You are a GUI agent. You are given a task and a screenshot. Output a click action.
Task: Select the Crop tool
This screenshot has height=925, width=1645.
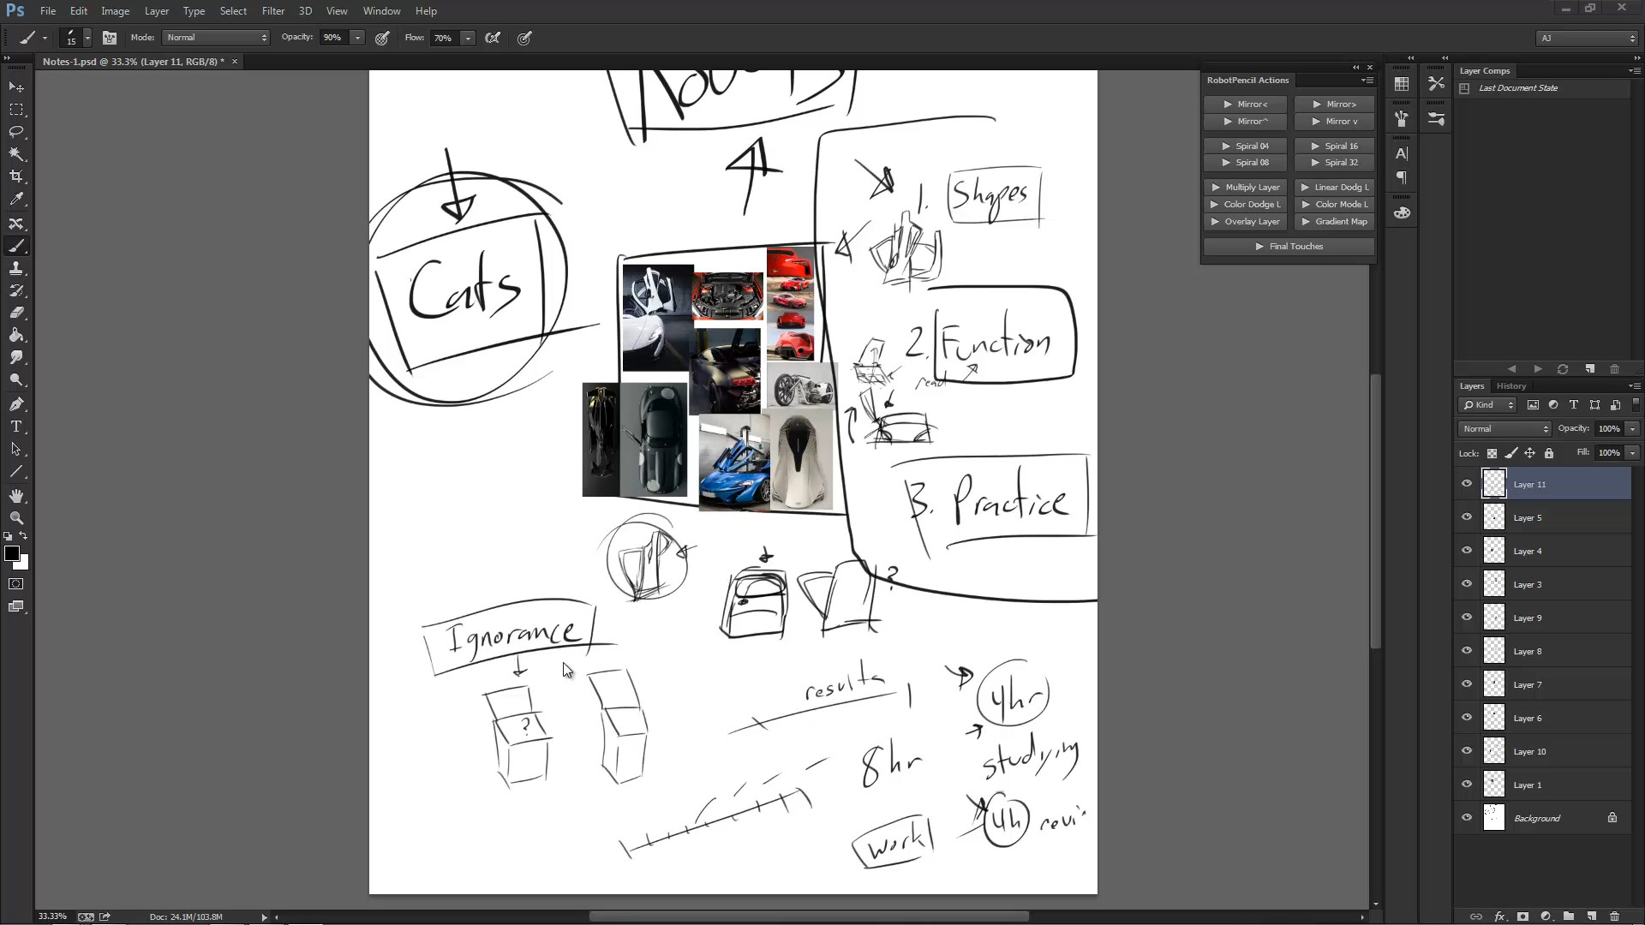(x=16, y=176)
